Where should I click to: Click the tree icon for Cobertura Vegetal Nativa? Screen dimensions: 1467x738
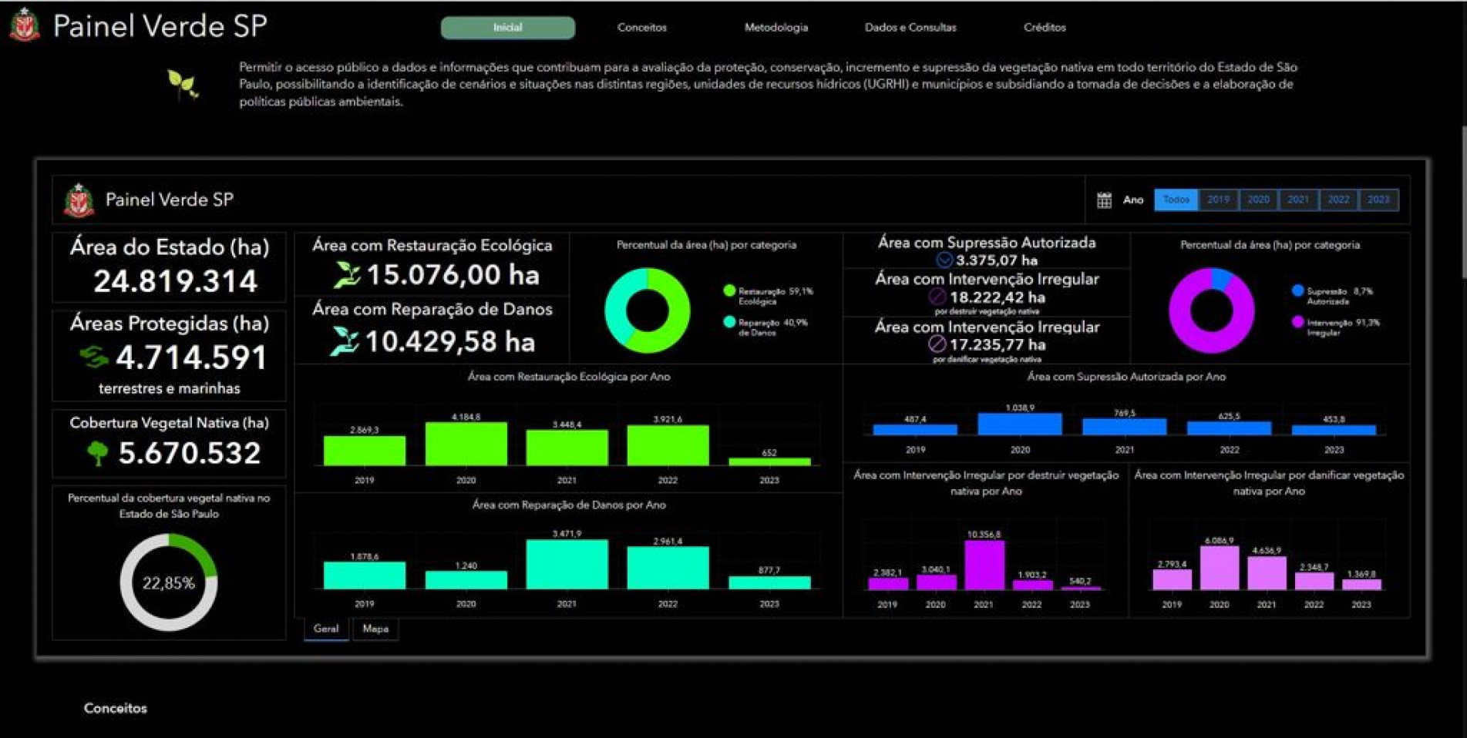click(97, 453)
